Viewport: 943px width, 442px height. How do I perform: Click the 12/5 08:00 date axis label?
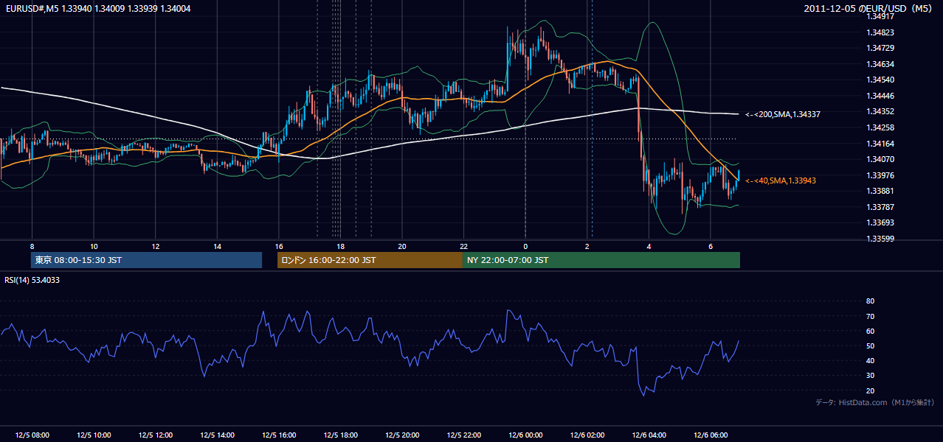32,435
